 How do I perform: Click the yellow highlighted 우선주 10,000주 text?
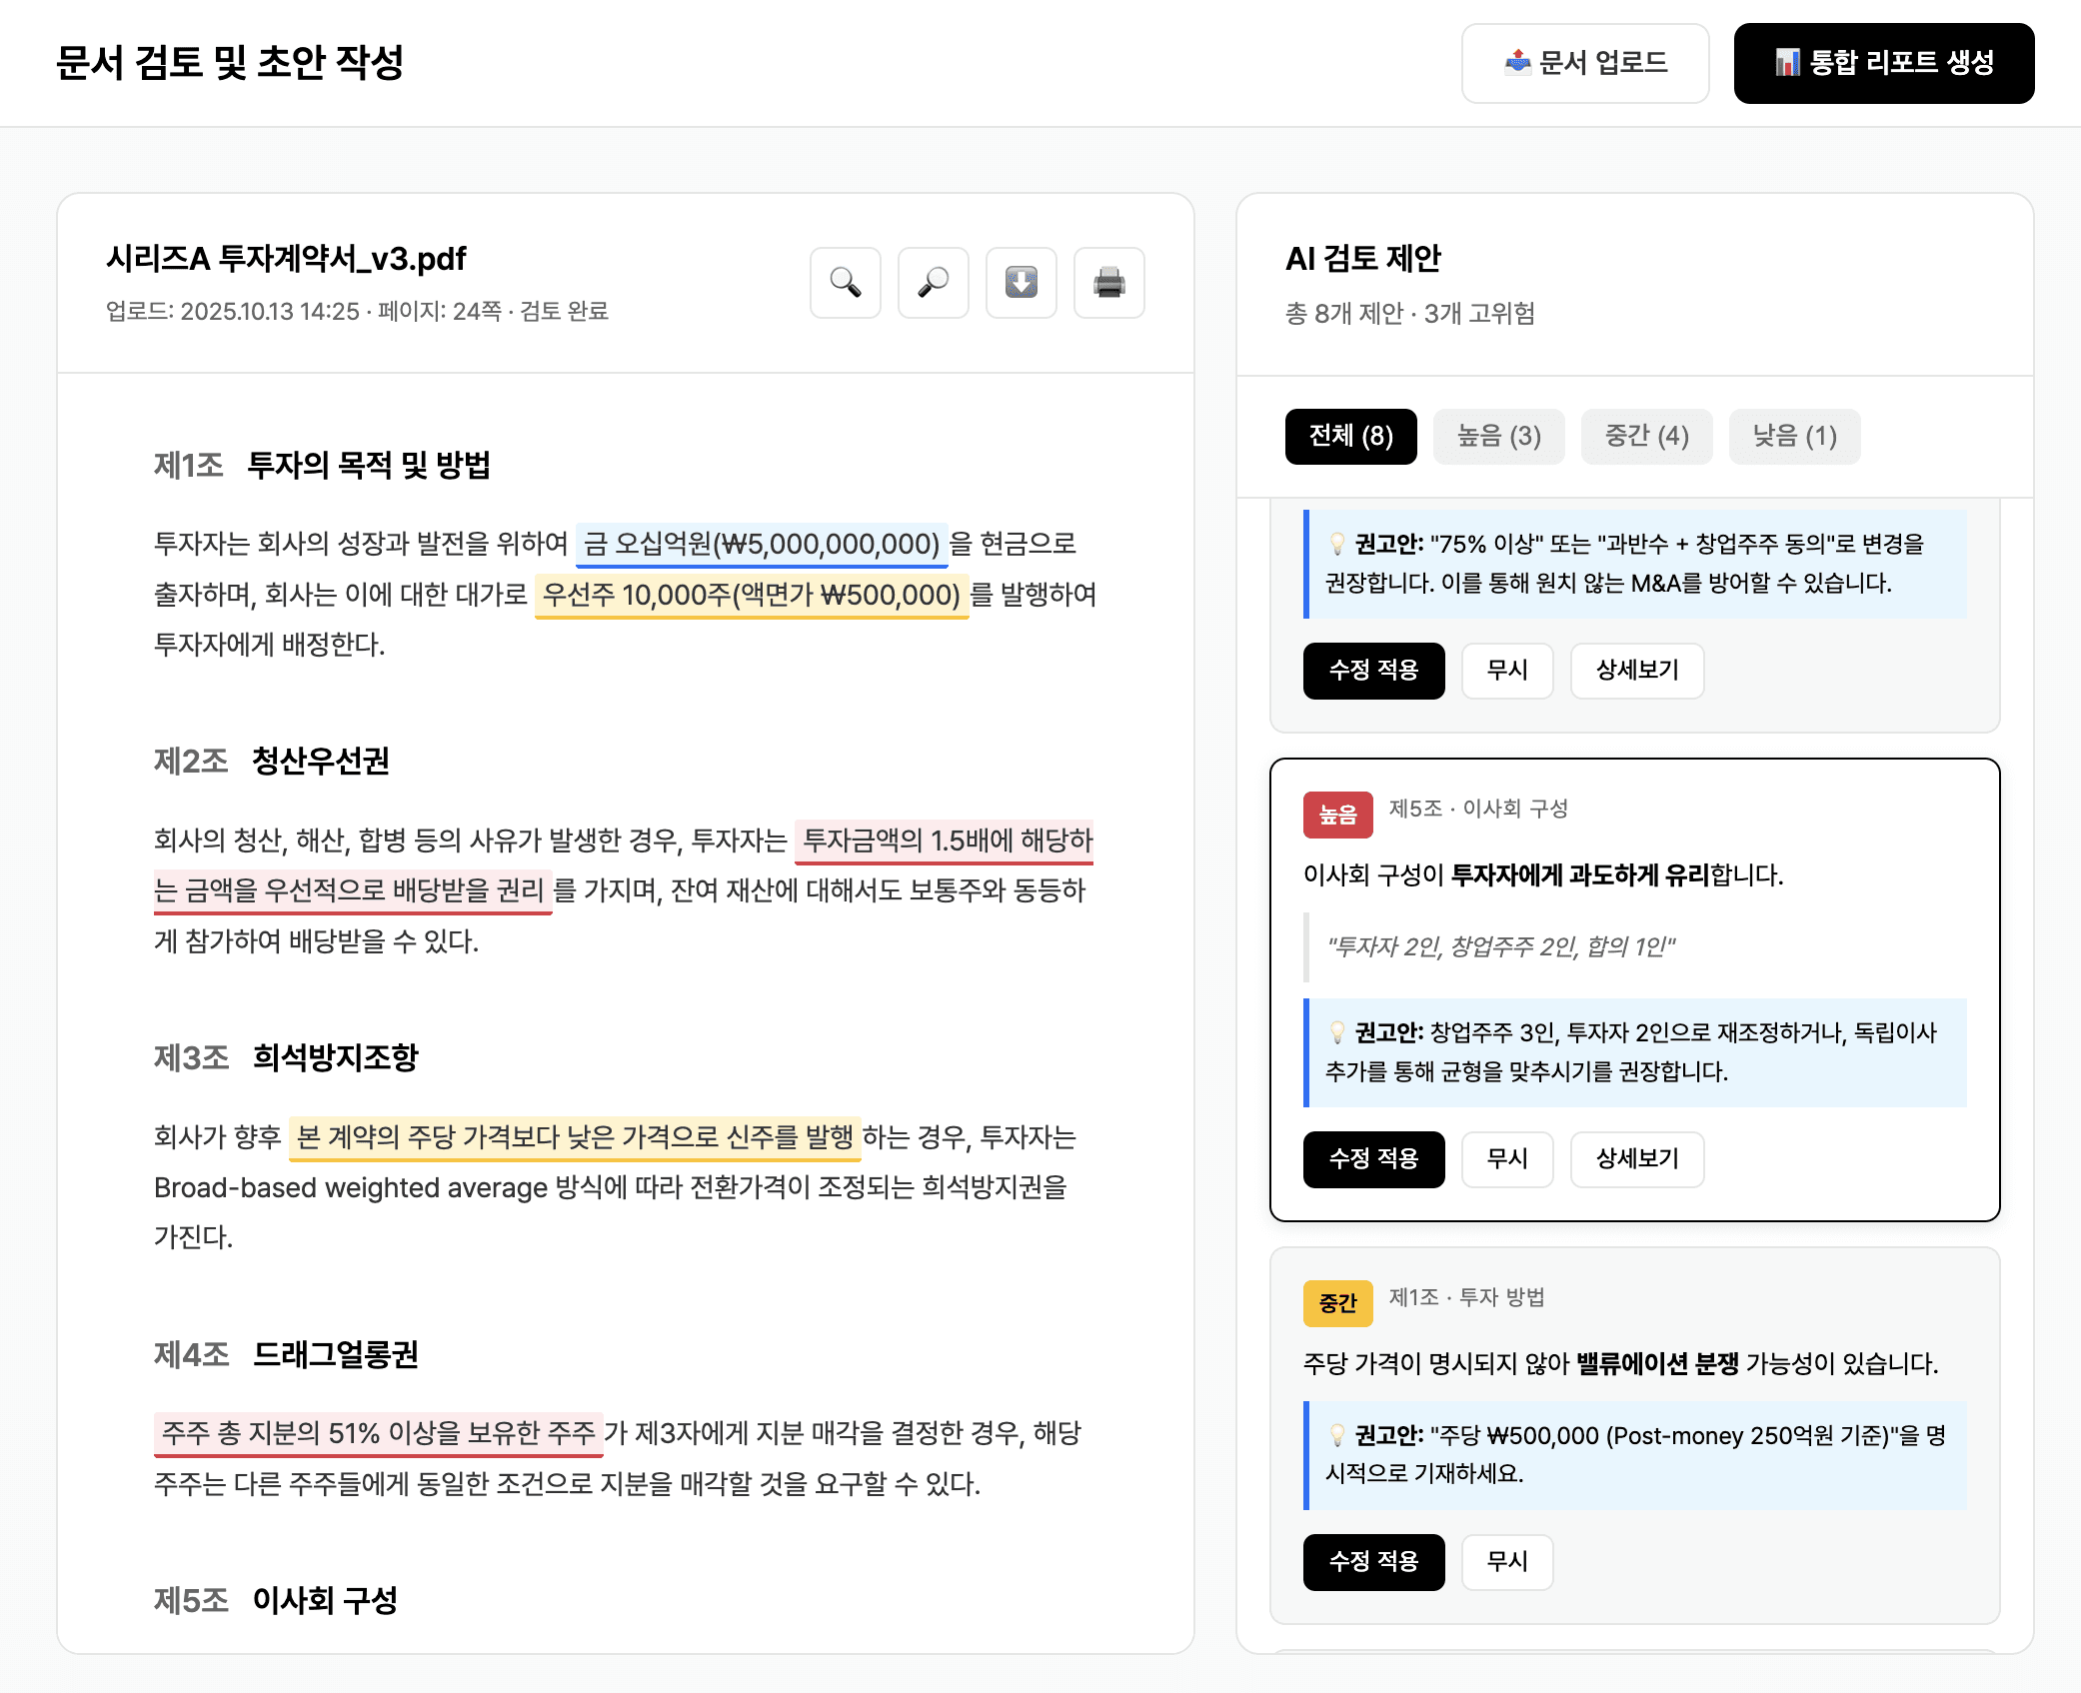click(x=751, y=595)
